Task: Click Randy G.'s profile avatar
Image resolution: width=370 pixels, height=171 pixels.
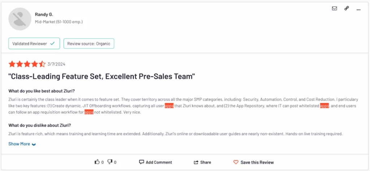Action: click(x=20, y=19)
